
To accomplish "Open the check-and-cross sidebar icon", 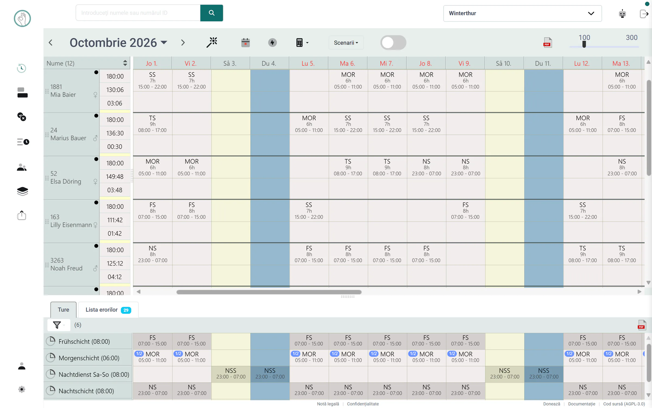I will 22,117.
